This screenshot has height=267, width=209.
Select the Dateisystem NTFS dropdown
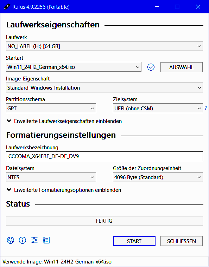tap(51, 177)
